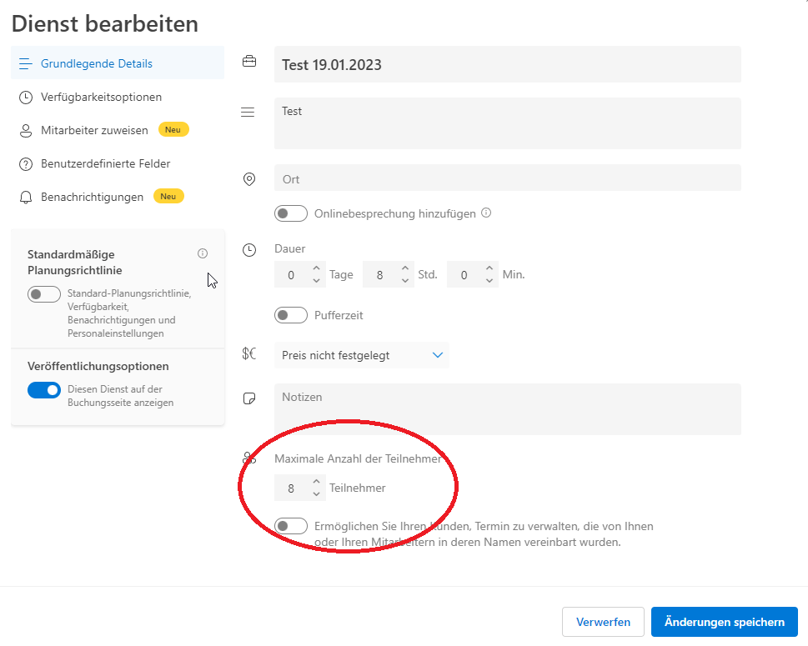Viewport: 808px width, 646px height.
Task: Click the bell icon beside Benachrichtigungen
Action: click(26, 198)
